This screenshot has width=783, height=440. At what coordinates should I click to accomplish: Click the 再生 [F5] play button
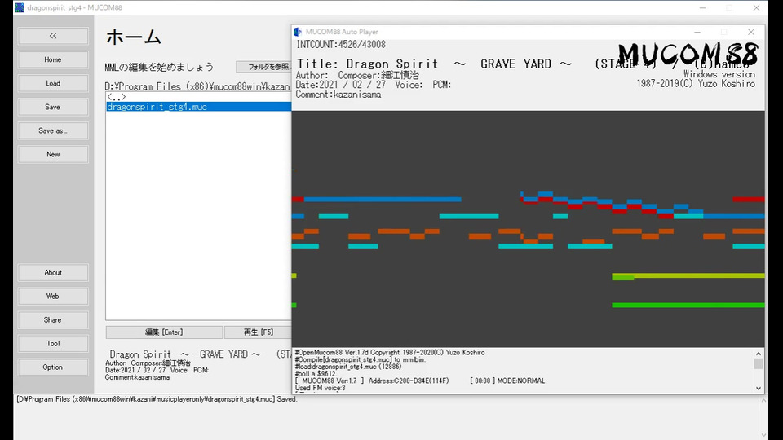point(258,332)
